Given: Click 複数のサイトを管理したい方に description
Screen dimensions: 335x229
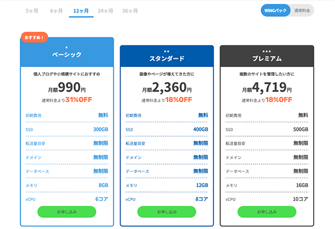Looking at the screenshot, I should (x=267, y=74).
